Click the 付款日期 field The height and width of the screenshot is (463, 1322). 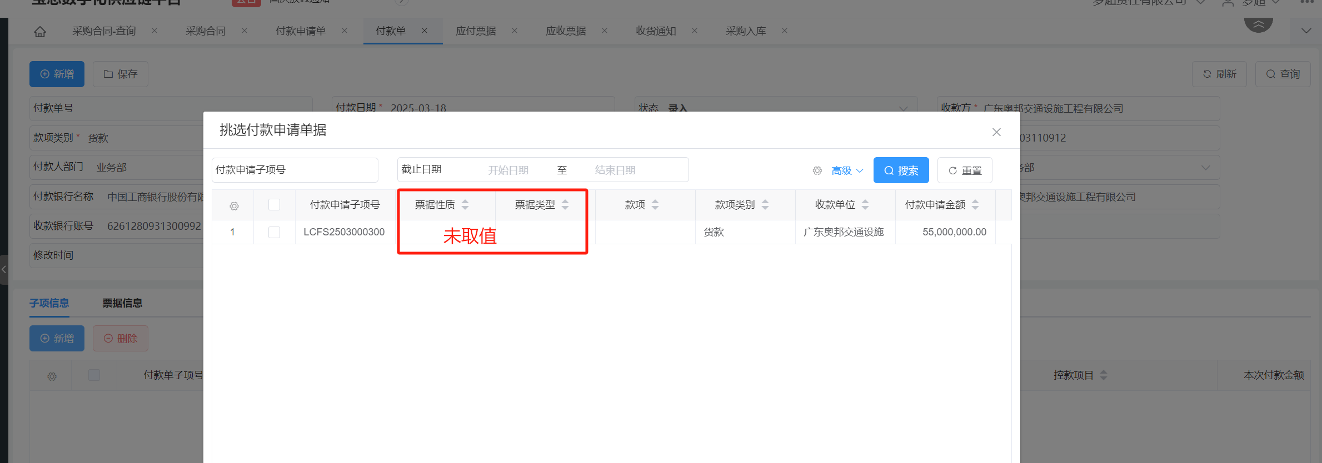[473, 108]
